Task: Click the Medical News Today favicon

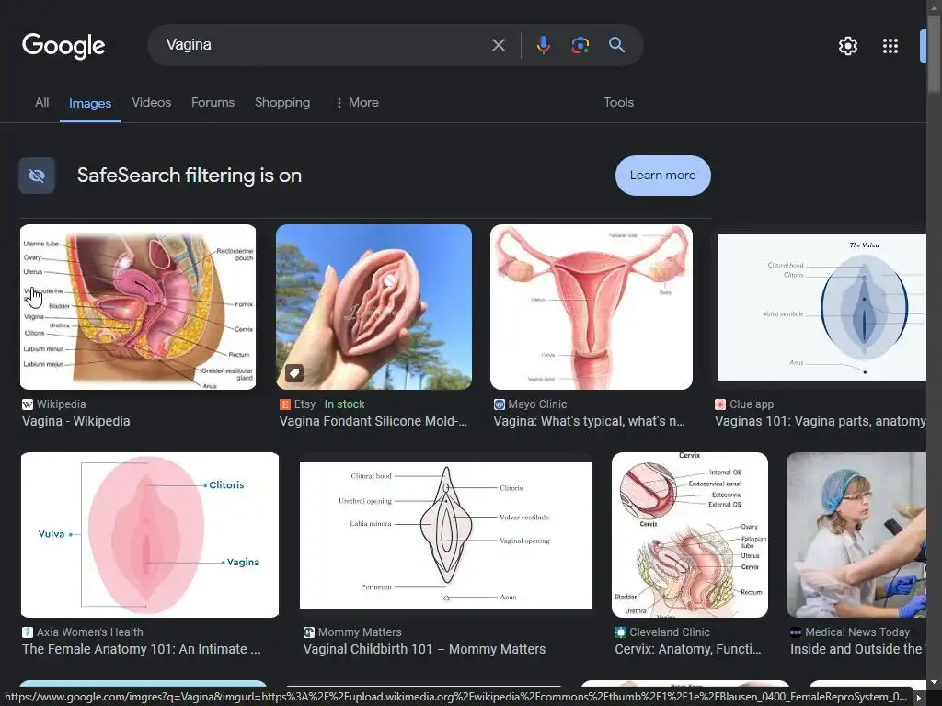Action: click(x=796, y=632)
